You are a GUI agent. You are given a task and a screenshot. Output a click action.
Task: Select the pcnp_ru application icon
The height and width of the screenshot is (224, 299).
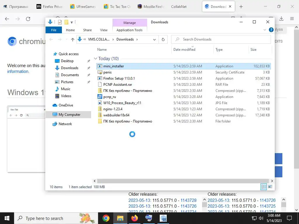point(100,97)
